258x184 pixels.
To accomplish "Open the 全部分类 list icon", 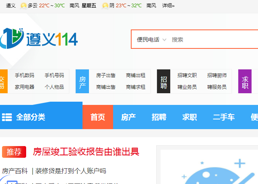I will point(7,117).
